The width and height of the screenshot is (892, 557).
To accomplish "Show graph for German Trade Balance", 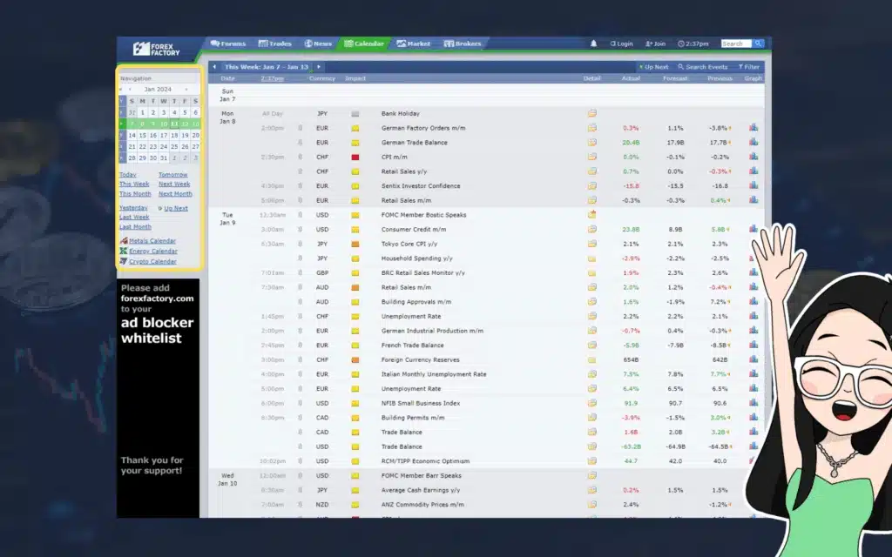I will [x=753, y=142].
